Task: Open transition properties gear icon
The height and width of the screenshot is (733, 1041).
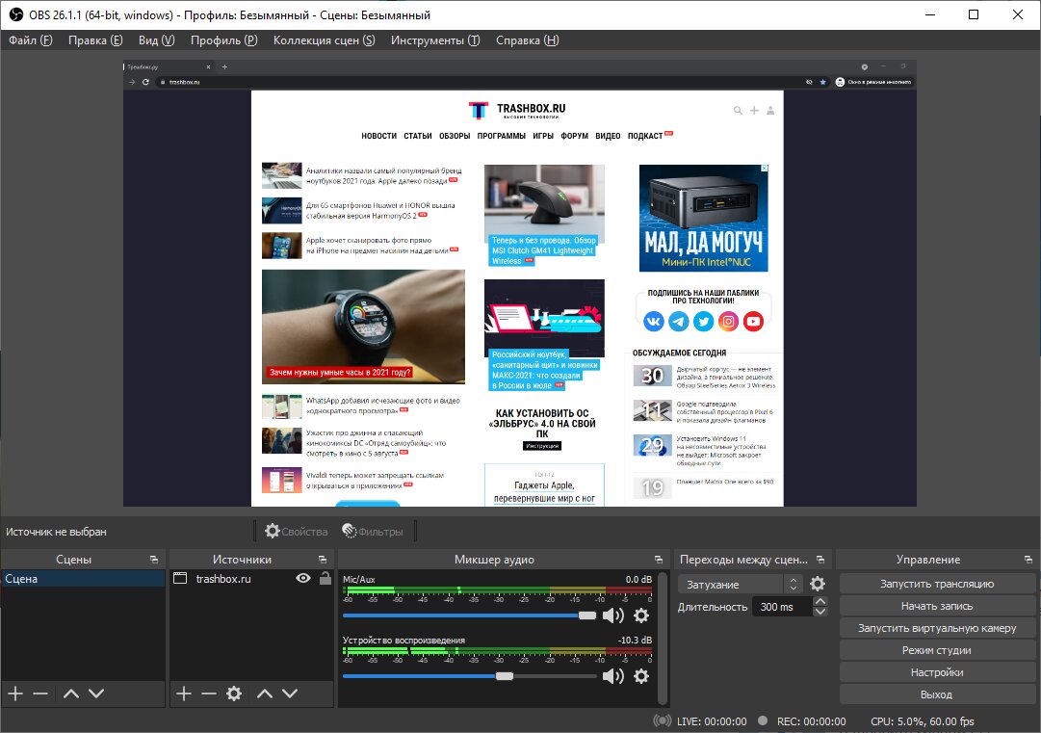Action: tap(818, 584)
